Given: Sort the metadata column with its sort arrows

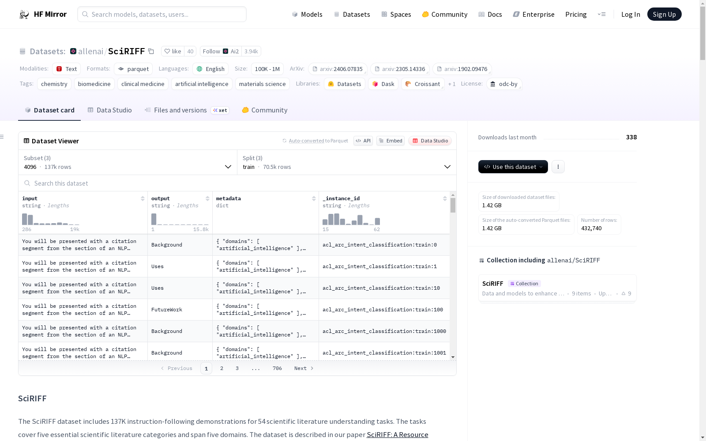Looking at the screenshot, I should point(314,198).
